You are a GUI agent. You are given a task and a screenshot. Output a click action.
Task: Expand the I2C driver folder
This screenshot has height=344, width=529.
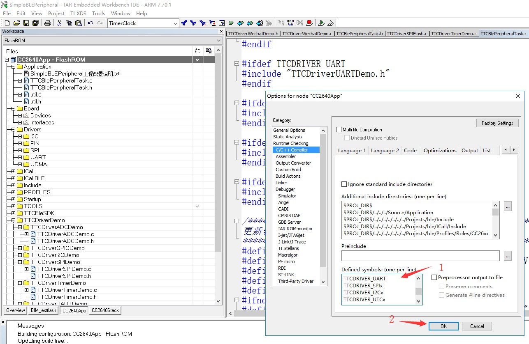point(20,136)
